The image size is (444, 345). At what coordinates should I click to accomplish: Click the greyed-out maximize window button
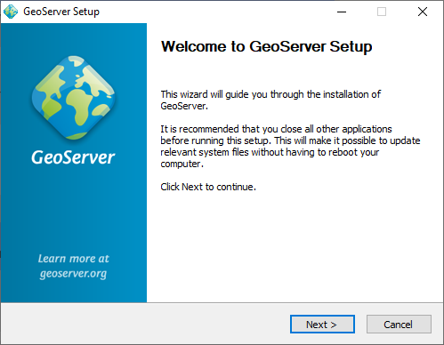[382, 12]
